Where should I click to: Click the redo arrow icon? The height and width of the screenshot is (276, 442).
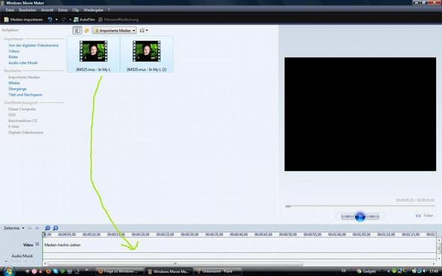click(64, 19)
